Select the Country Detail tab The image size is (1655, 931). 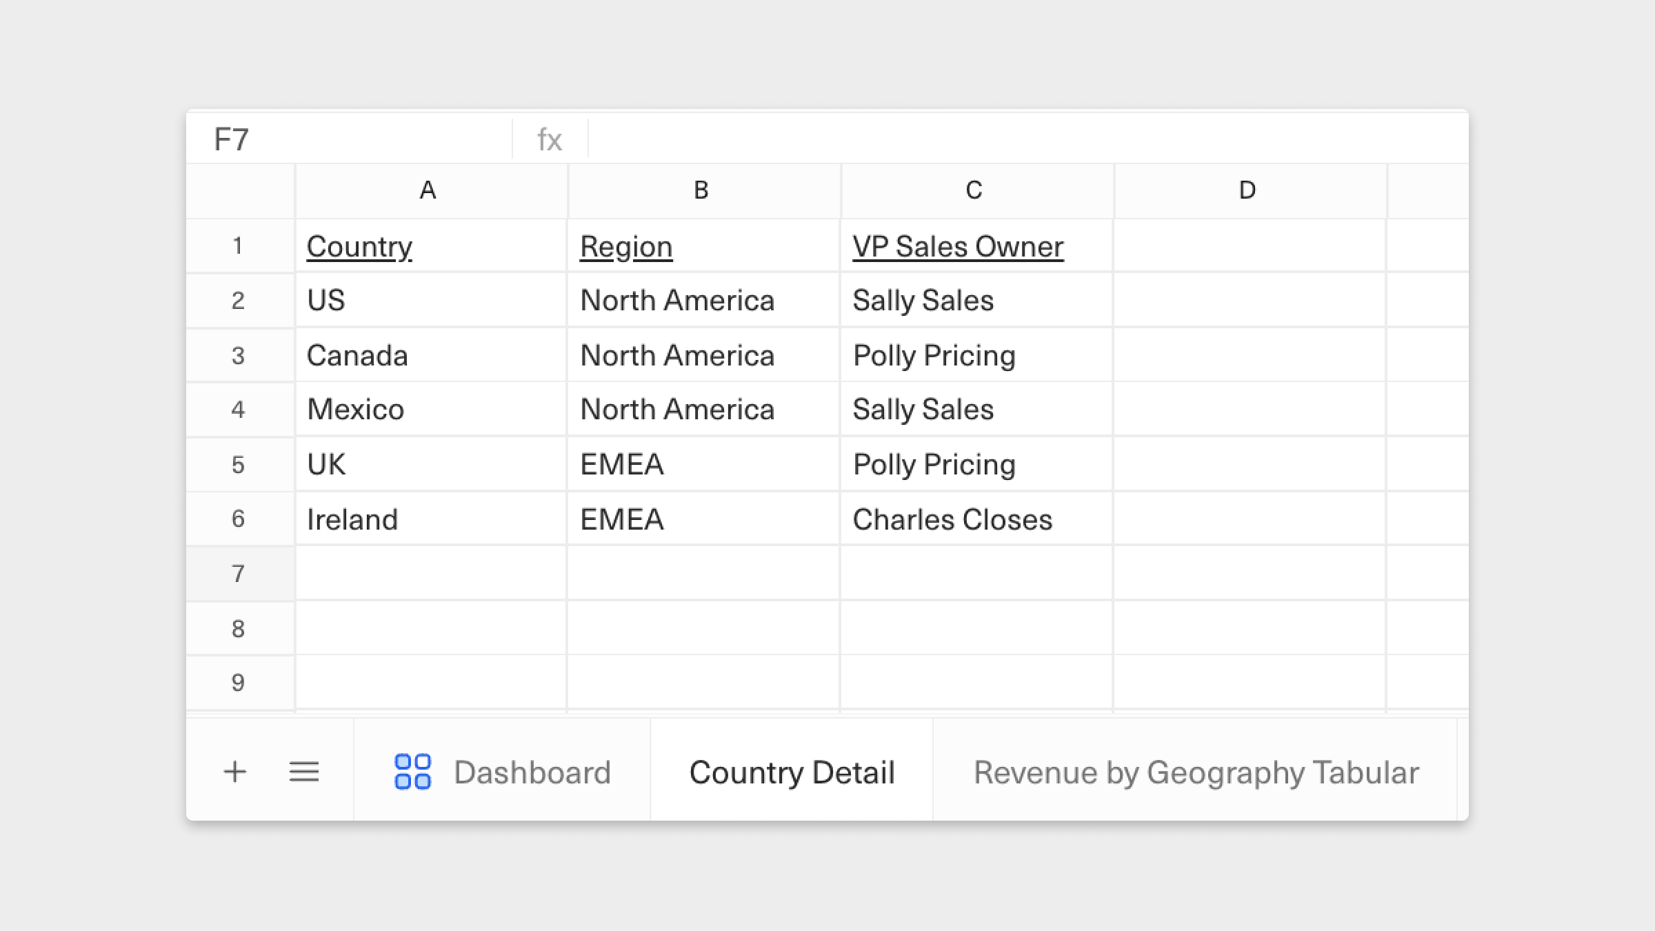(x=792, y=772)
